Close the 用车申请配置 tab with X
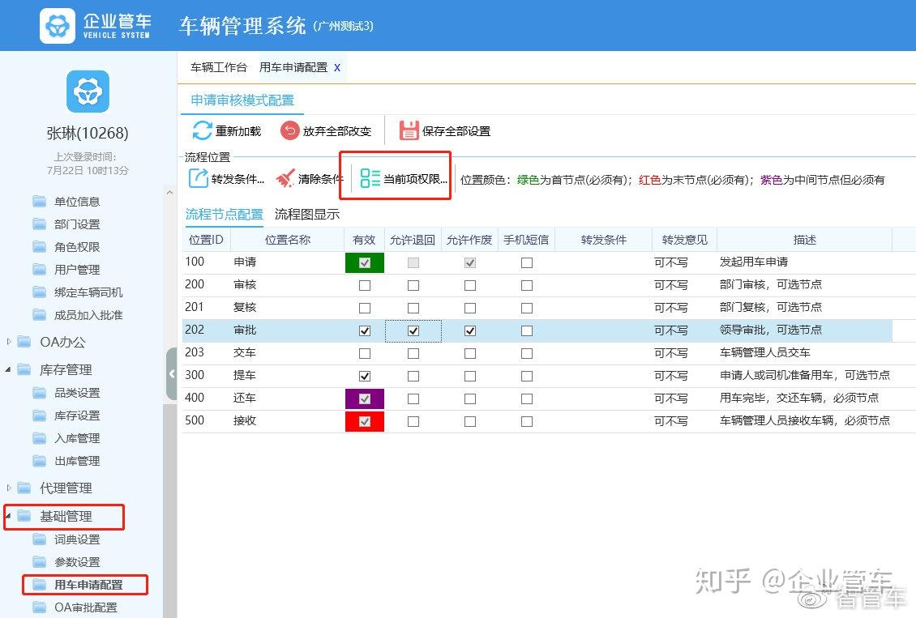 (x=337, y=68)
